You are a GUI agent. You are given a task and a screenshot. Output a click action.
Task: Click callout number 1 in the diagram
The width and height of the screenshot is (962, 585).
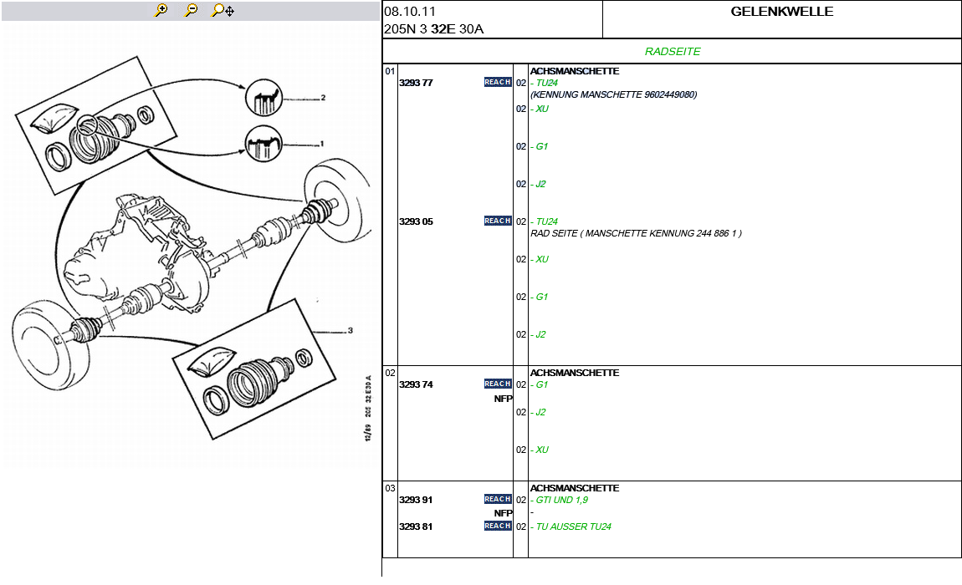tap(321, 143)
